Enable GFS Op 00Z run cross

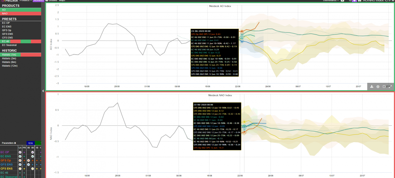point(32,160)
